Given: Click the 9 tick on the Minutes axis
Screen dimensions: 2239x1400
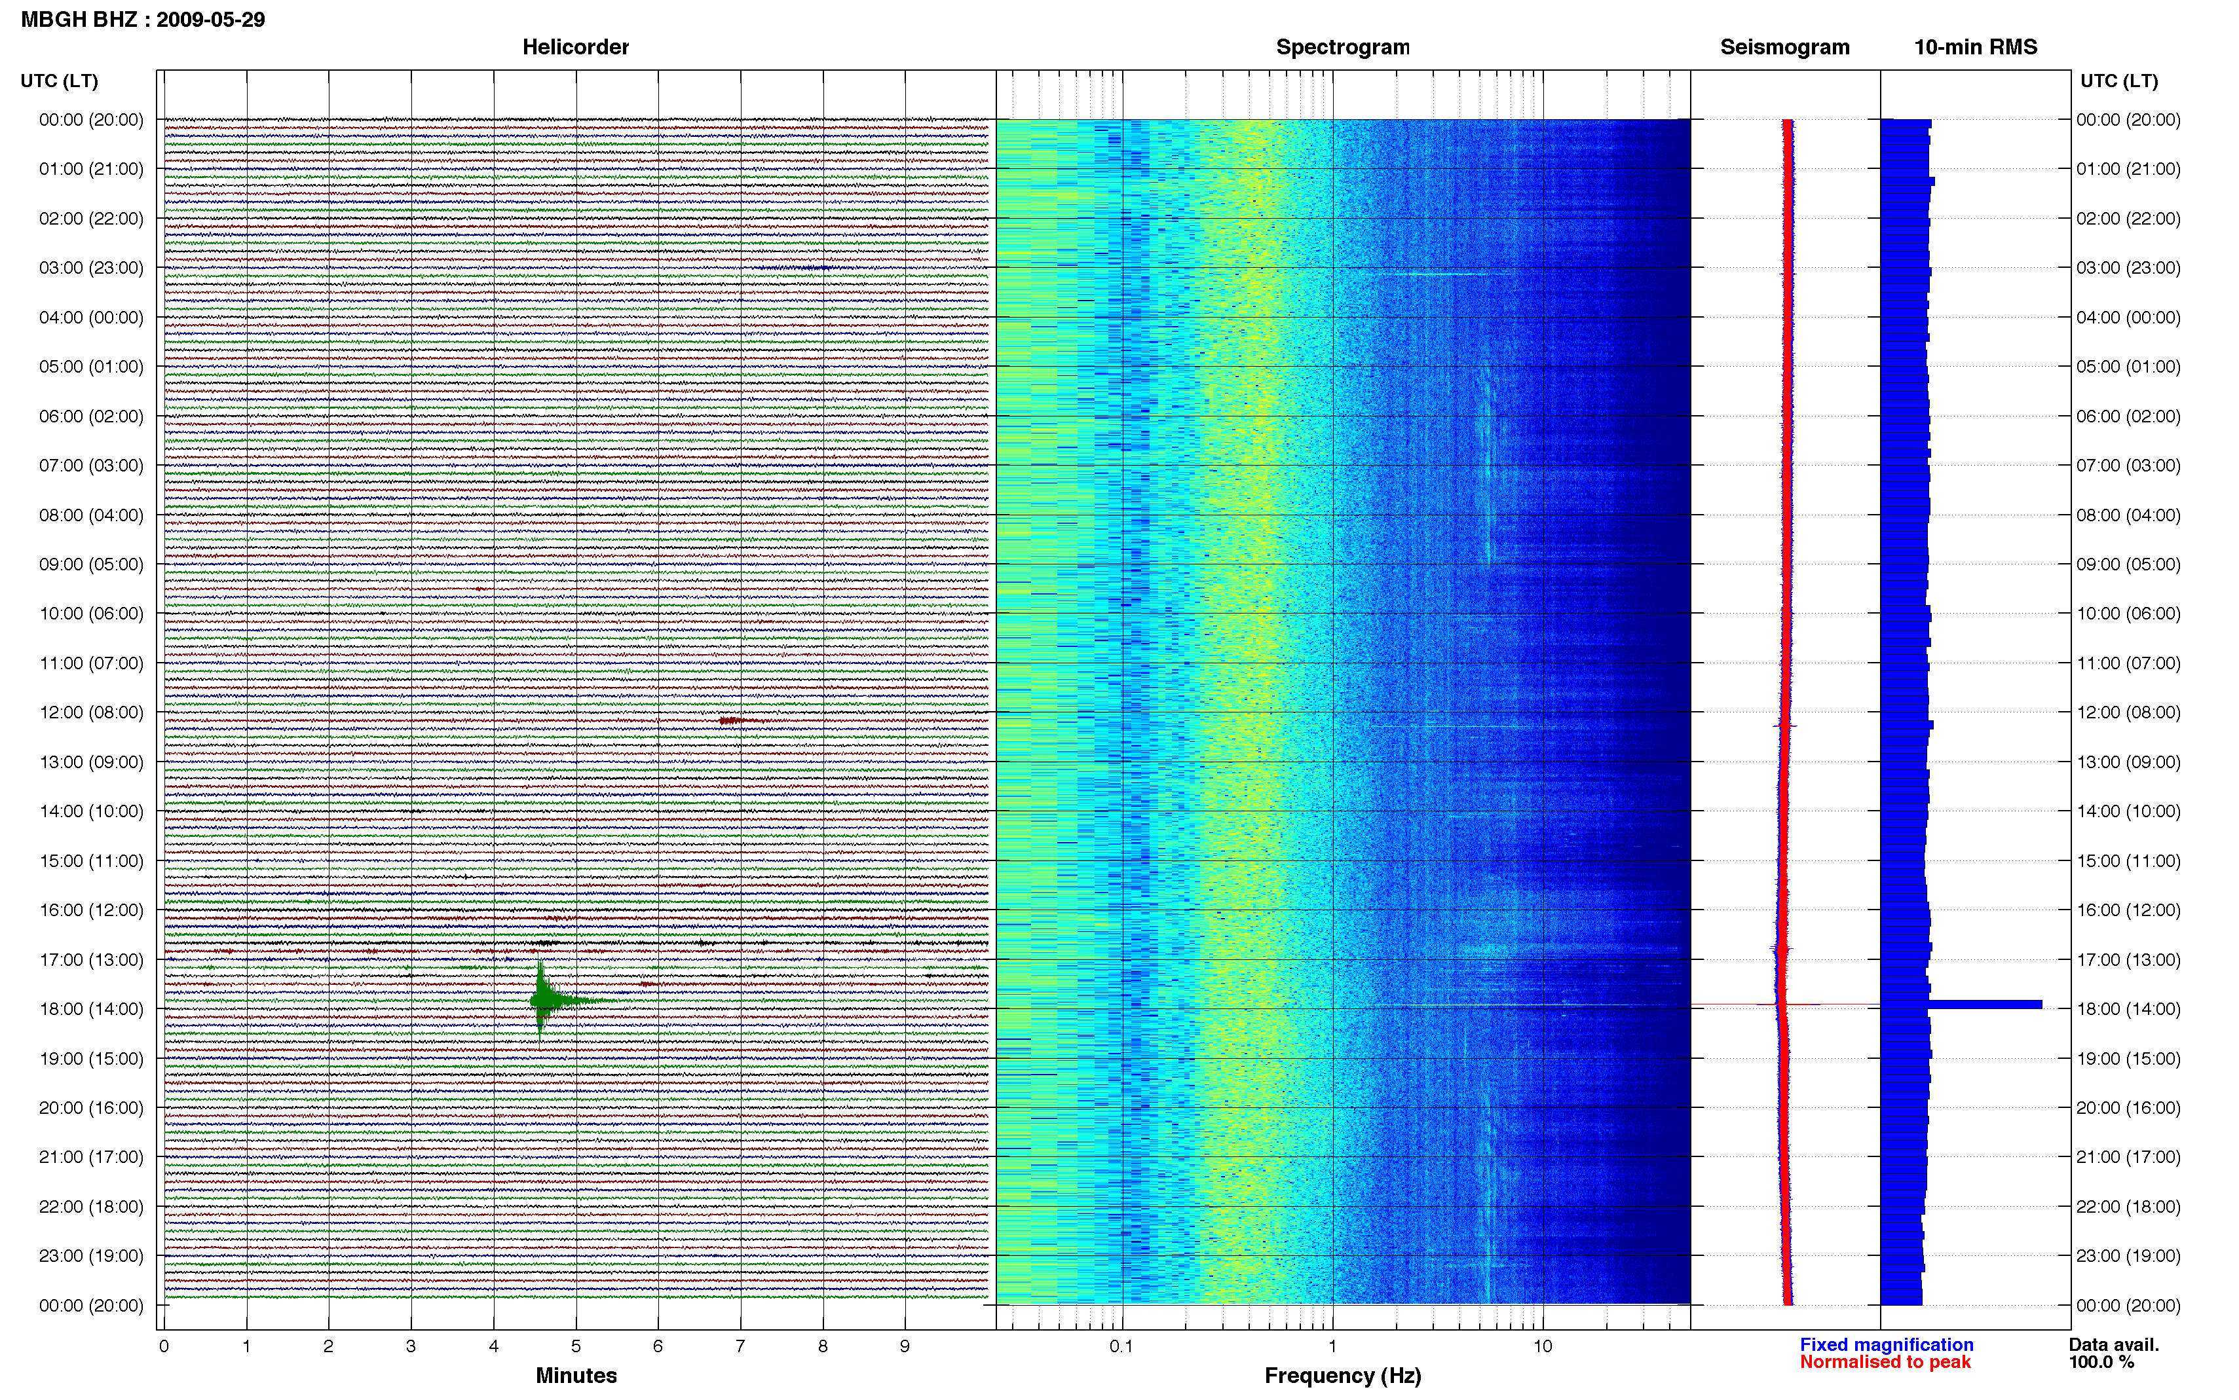Looking at the screenshot, I should coord(905,1346).
